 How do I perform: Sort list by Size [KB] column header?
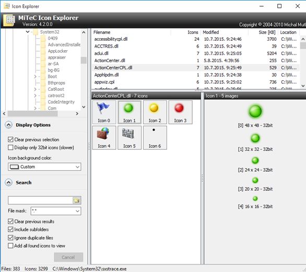pyautogui.click(x=263, y=32)
